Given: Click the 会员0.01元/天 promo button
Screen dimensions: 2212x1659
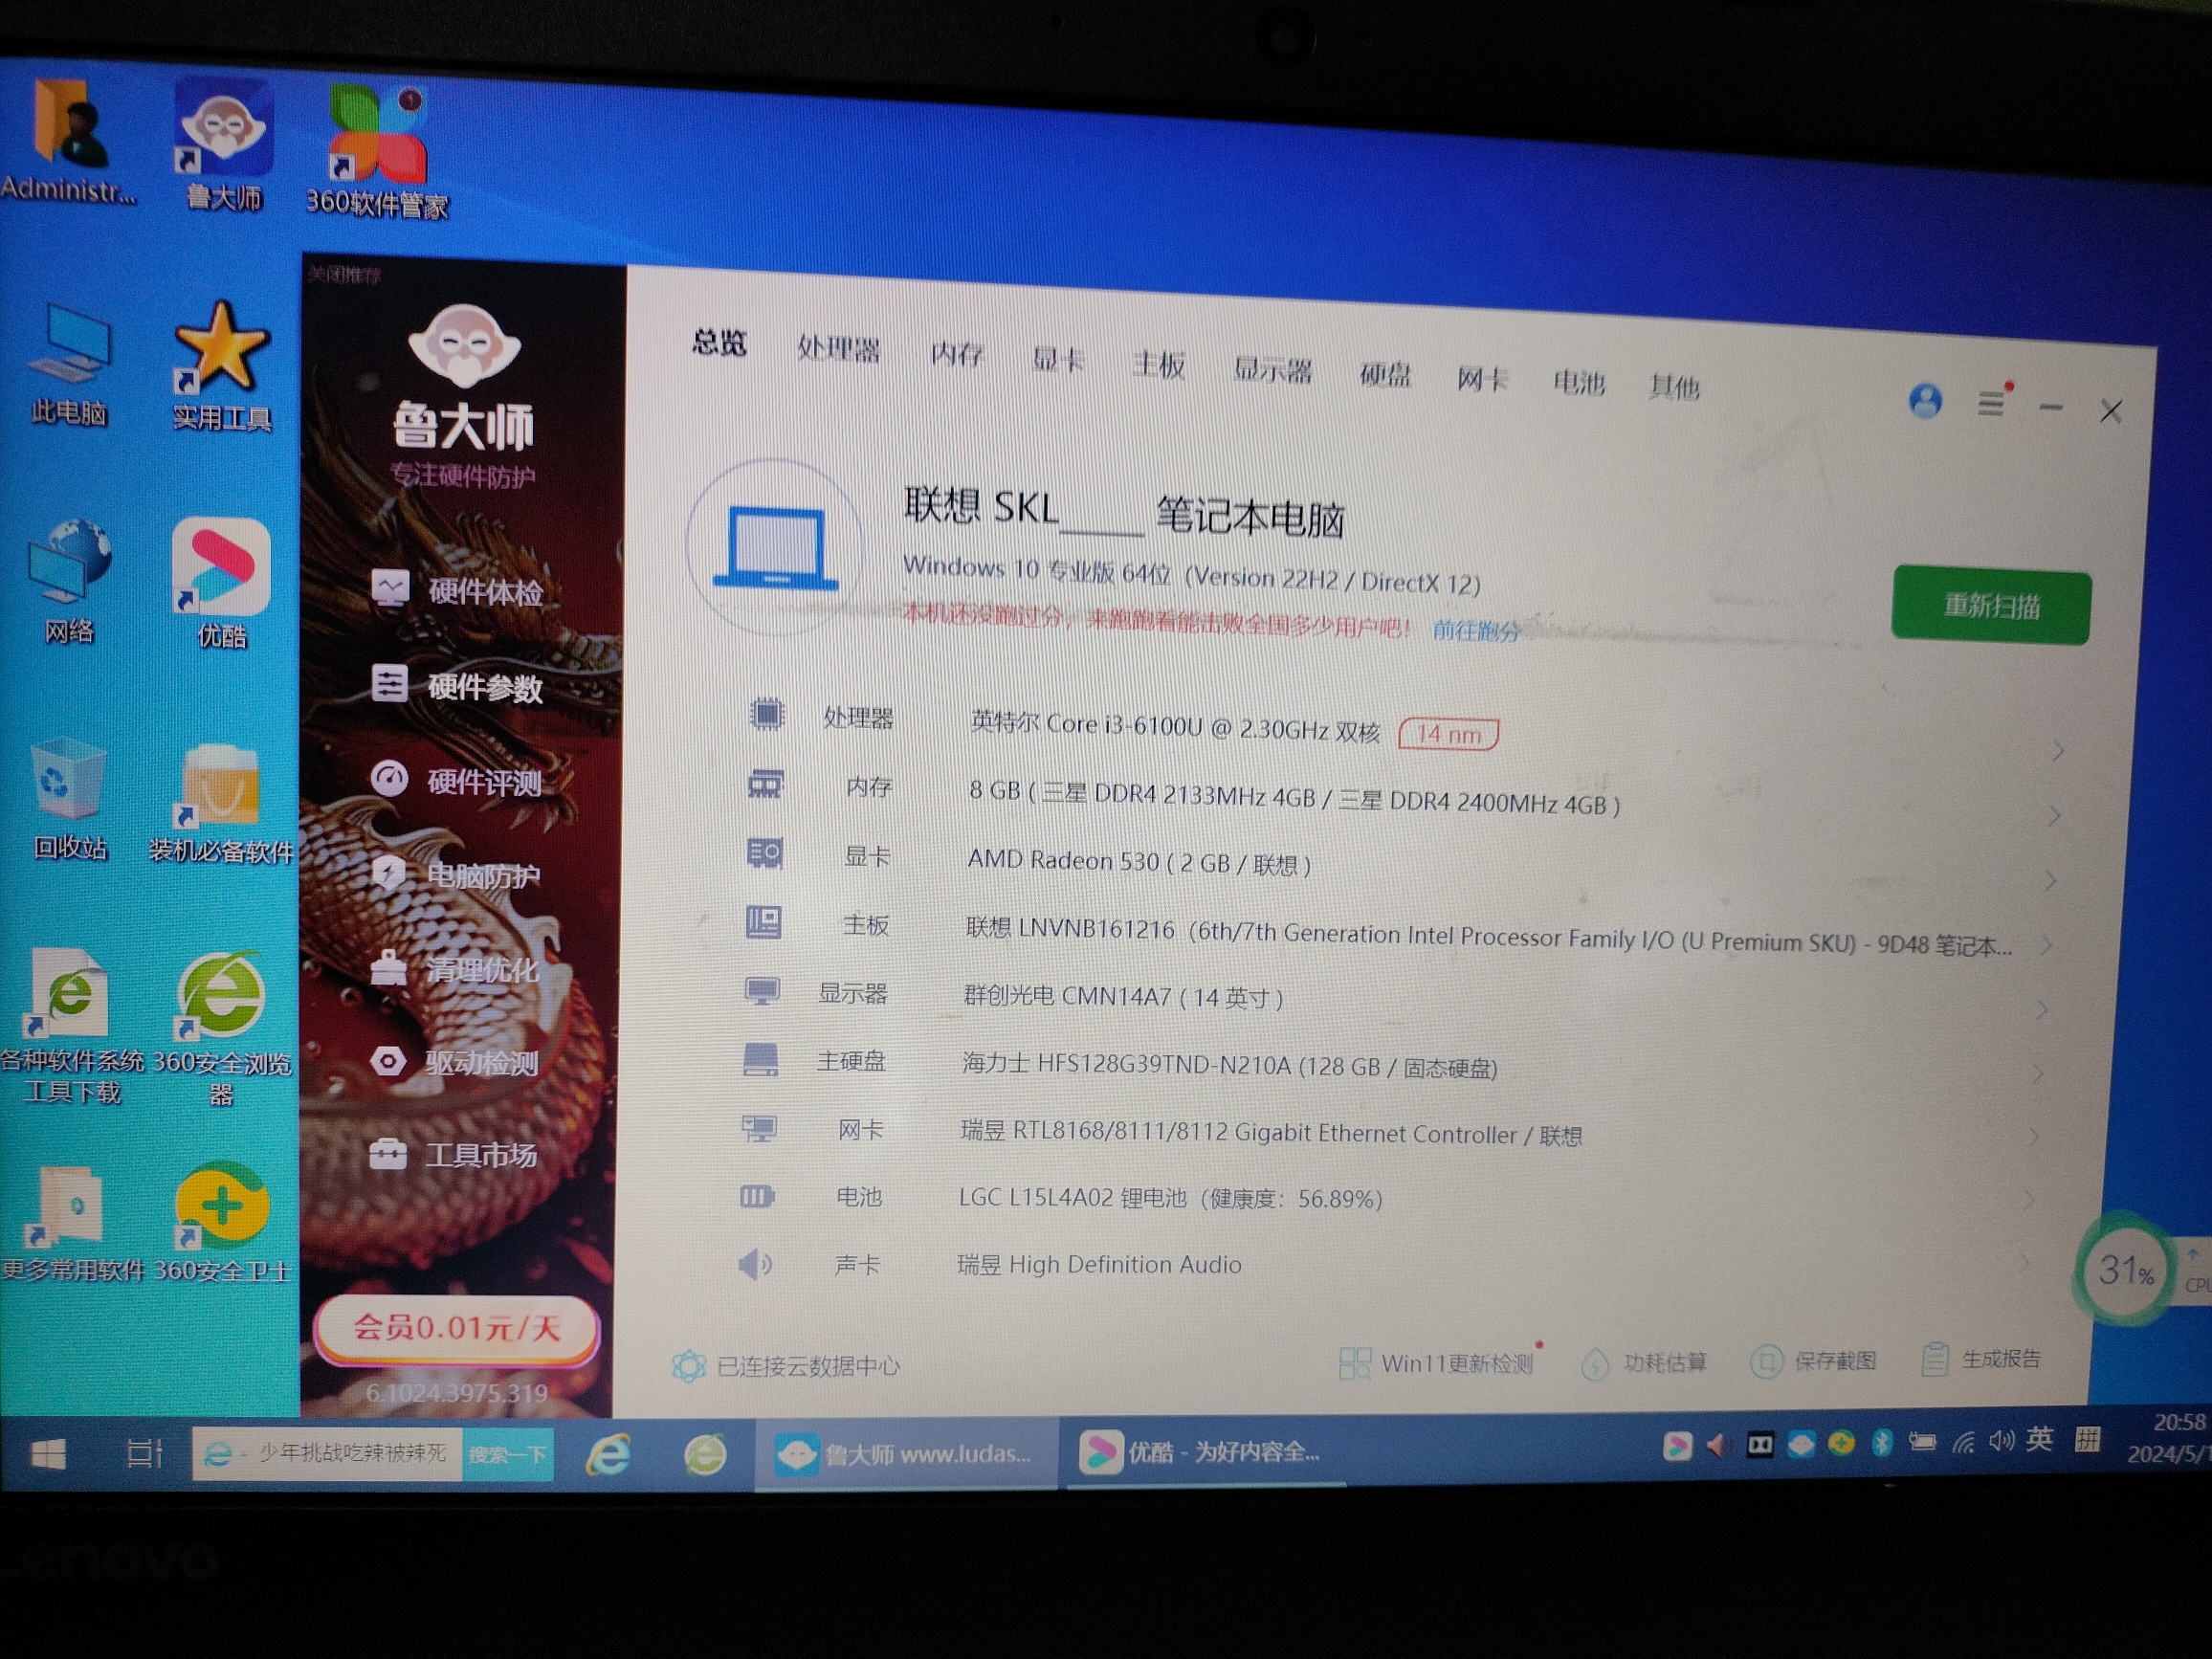Looking at the screenshot, I should coord(457,1328).
